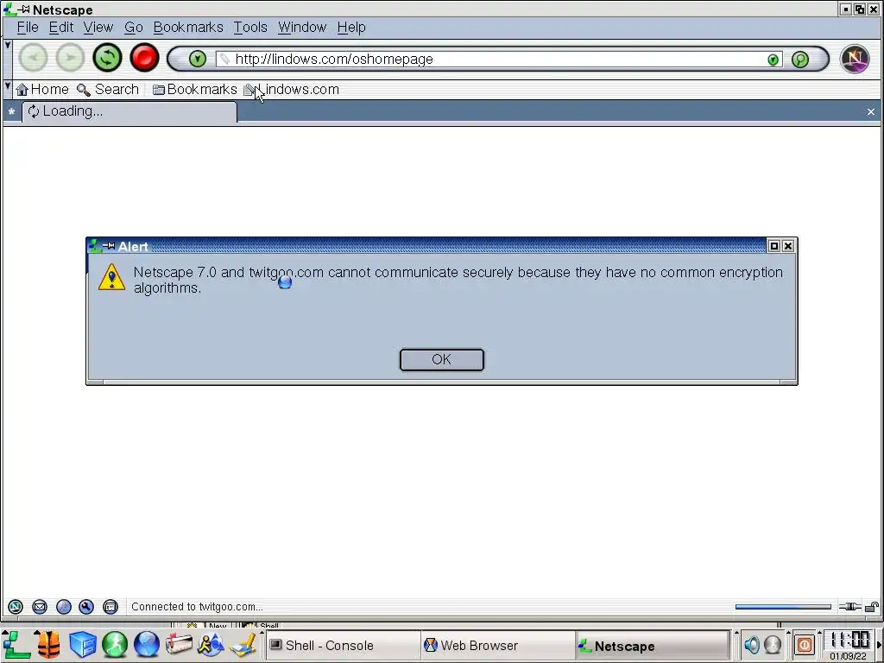The height and width of the screenshot is (663, 884).
Task: Open the Bookmarks menu in menu bar
Action: coord(188,27)
